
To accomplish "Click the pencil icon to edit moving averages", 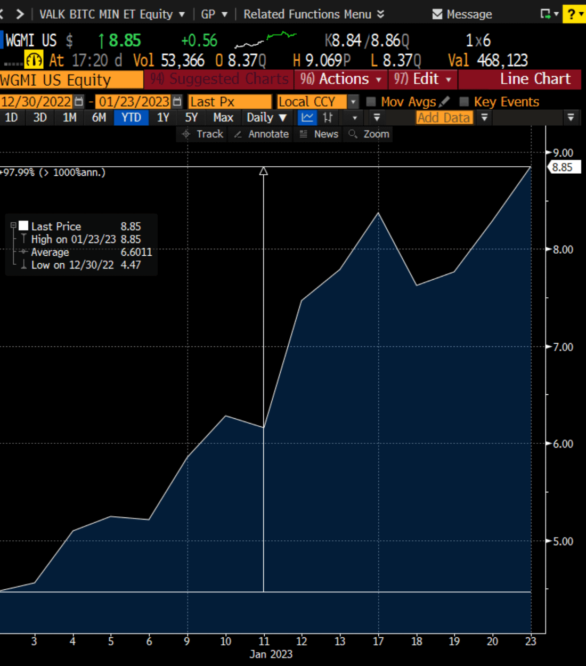I will pyautogui.click(x=444, y=101).
